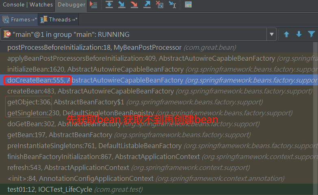Viewport: 318px width, 195px height.
Task: Open thread selector dropdown arrow
Action: [x=272, y=34]
